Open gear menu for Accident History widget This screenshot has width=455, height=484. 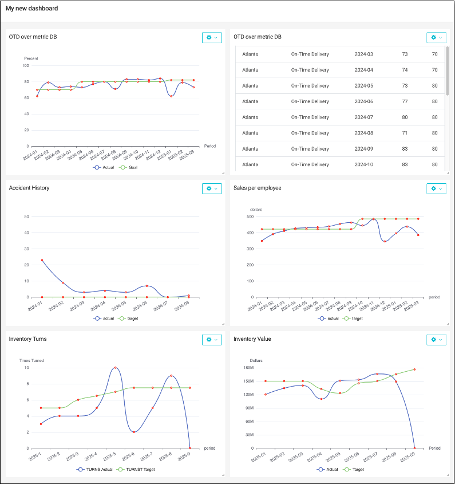point(211,188)
